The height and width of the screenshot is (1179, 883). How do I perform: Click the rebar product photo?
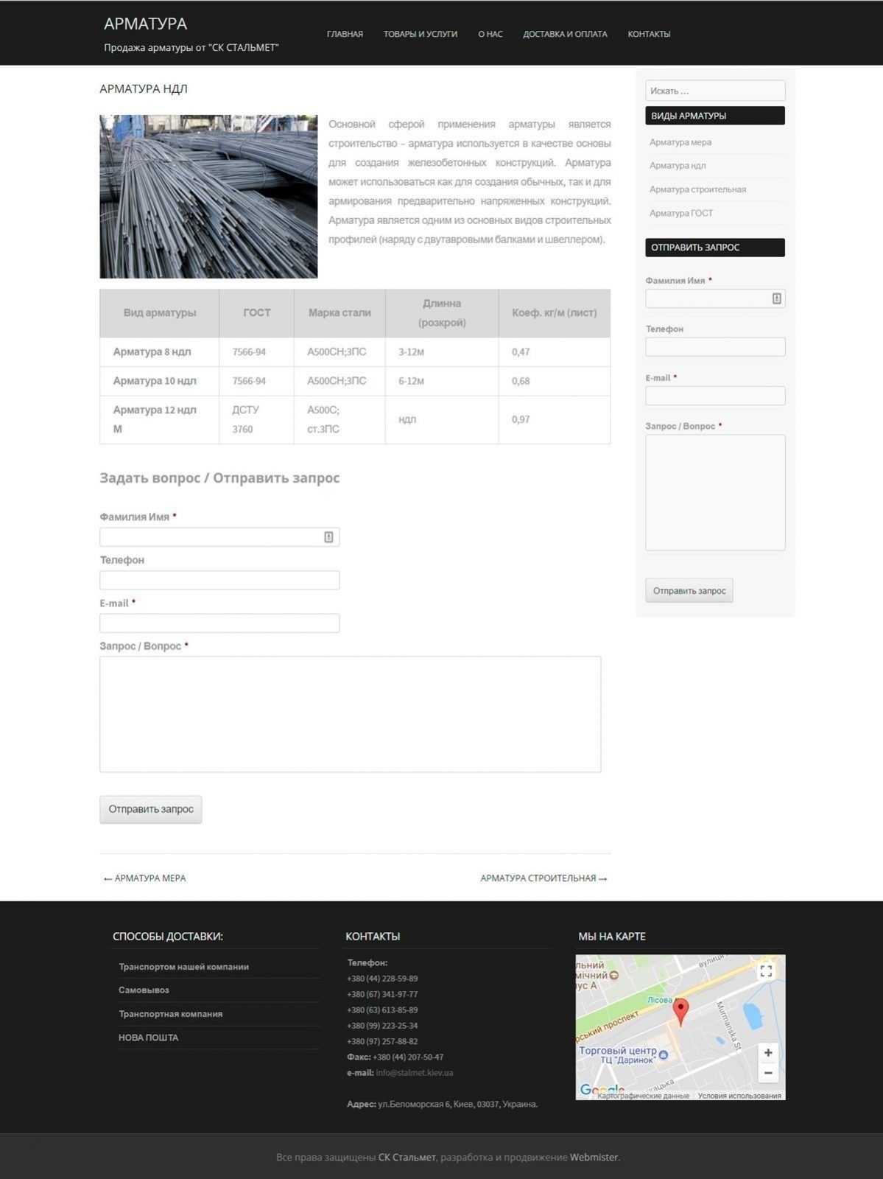[208, 197]
